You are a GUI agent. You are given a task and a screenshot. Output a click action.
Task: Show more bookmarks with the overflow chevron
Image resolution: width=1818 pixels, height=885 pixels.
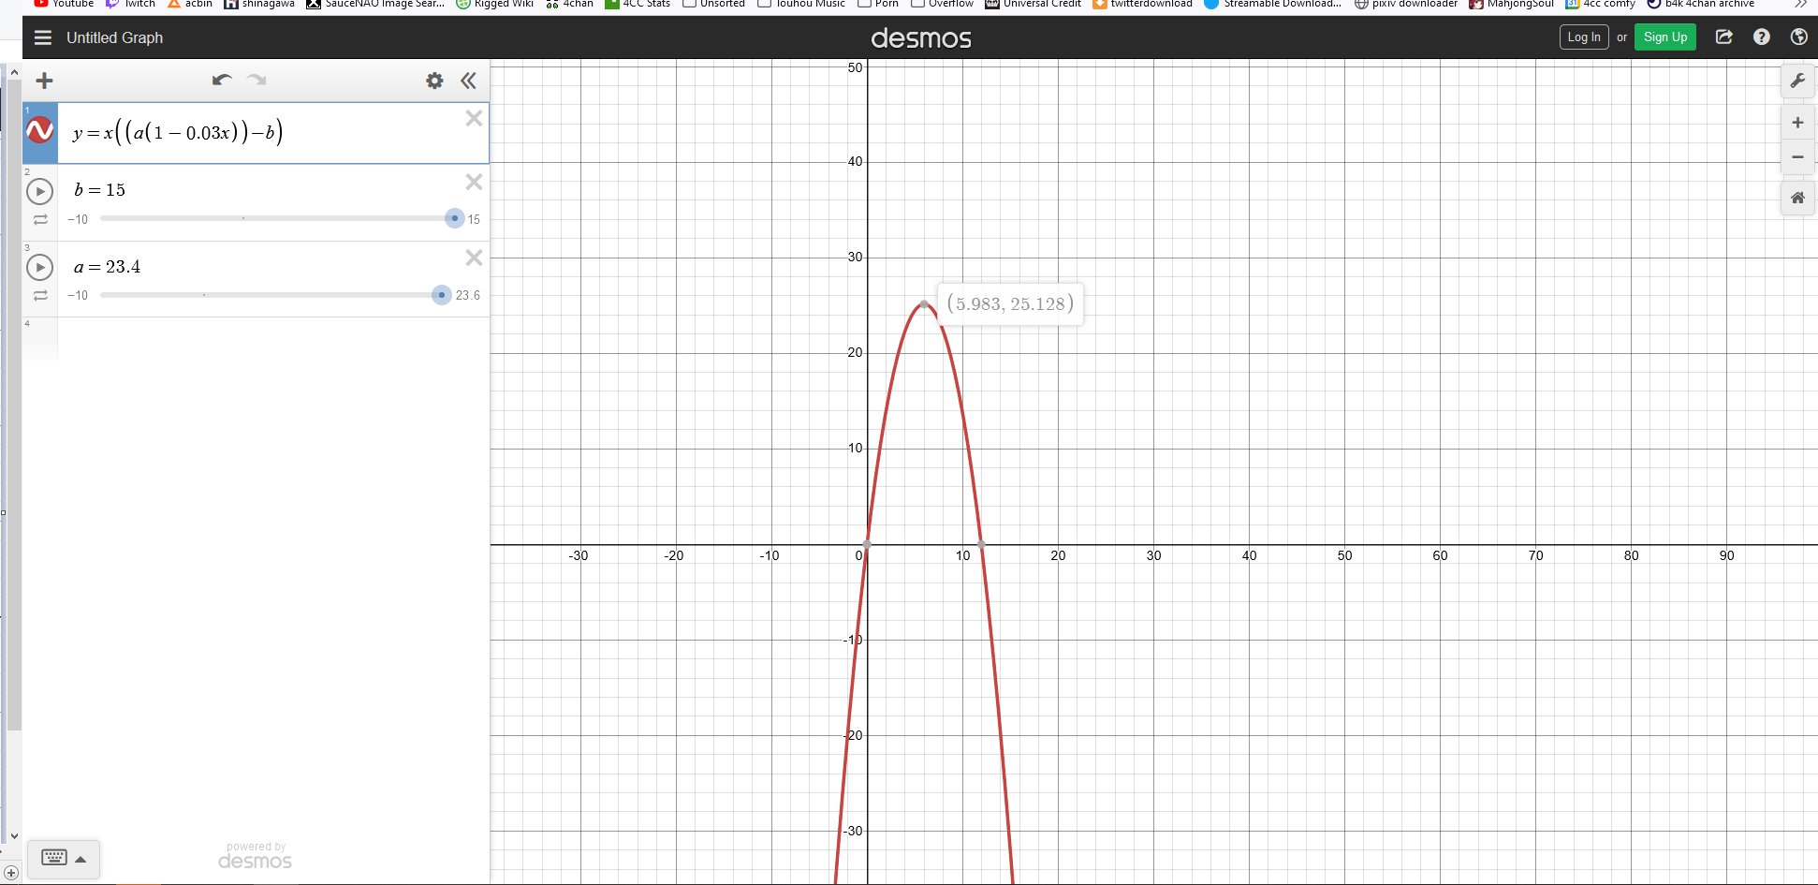click(1800, 4)
